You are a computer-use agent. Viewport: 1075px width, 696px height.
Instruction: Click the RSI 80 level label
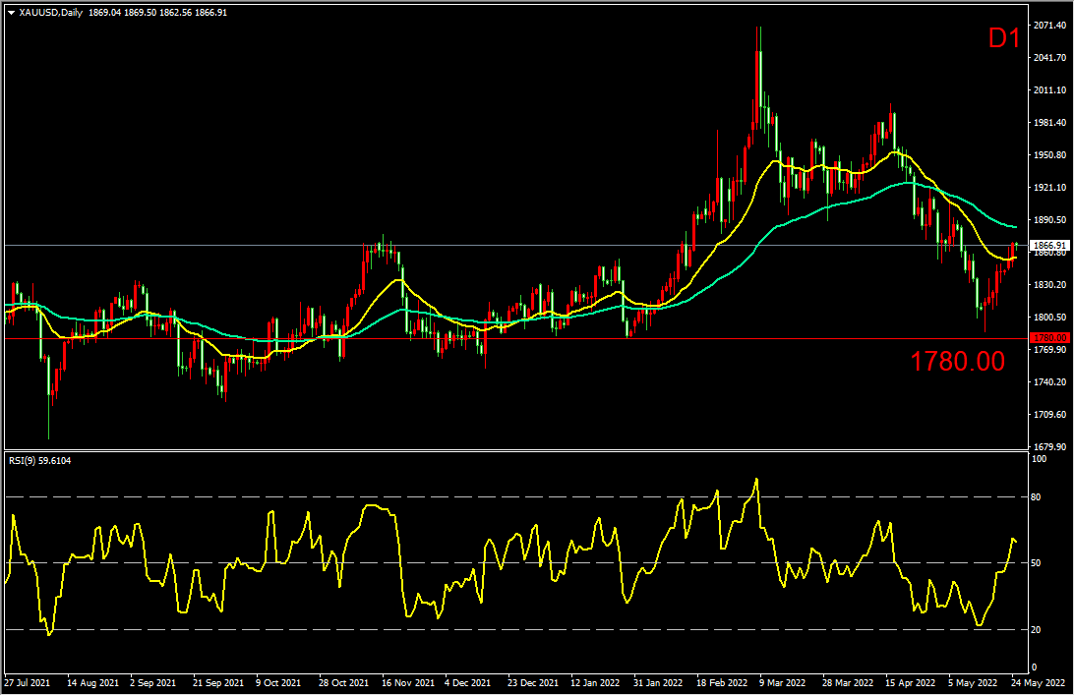coord(1036,496)
